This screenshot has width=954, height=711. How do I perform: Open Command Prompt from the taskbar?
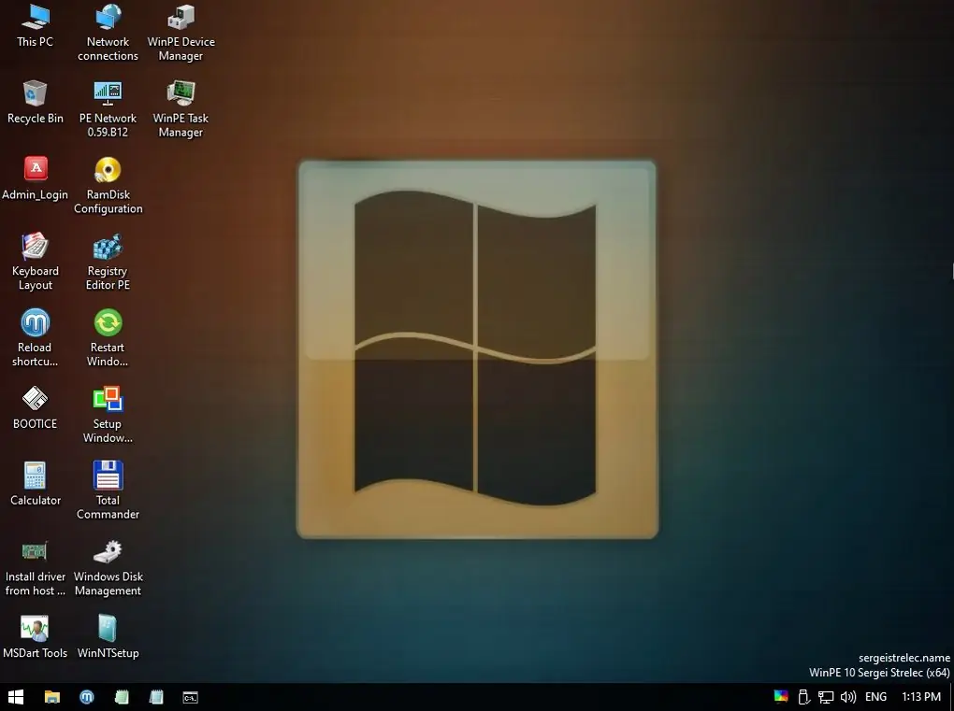191,697
